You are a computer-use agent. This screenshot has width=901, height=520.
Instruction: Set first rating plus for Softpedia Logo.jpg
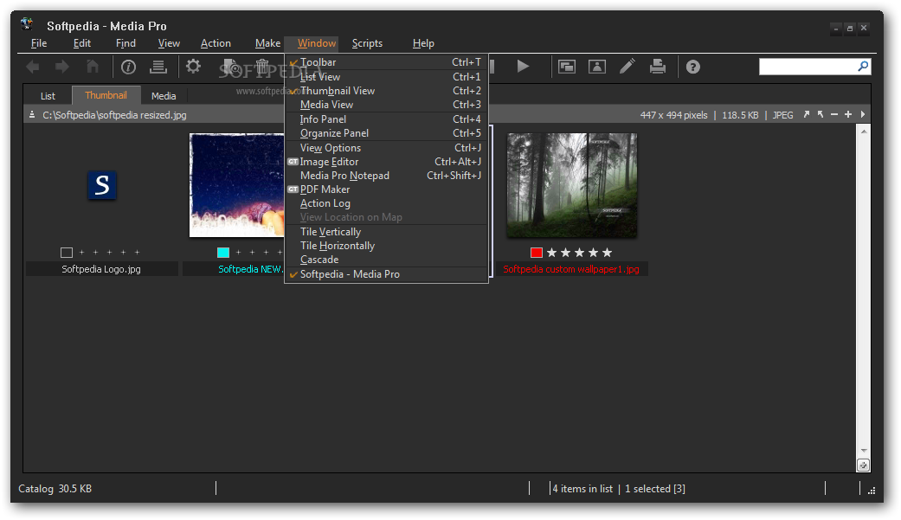(x=81, y=253)
